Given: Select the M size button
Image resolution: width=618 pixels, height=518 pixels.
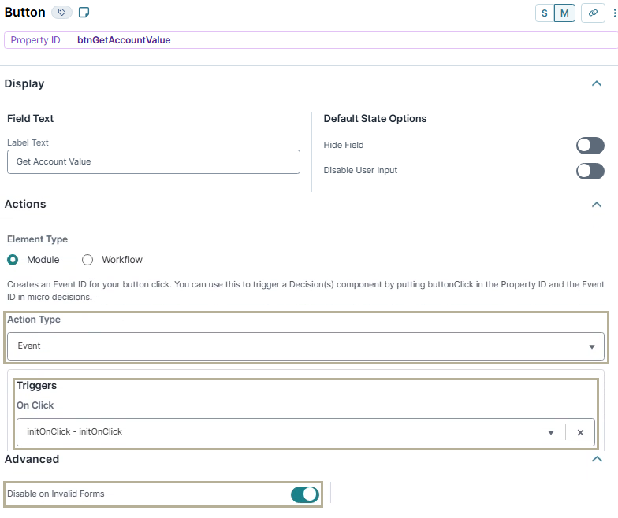Looking at the screenshot, I should [564, 13].
